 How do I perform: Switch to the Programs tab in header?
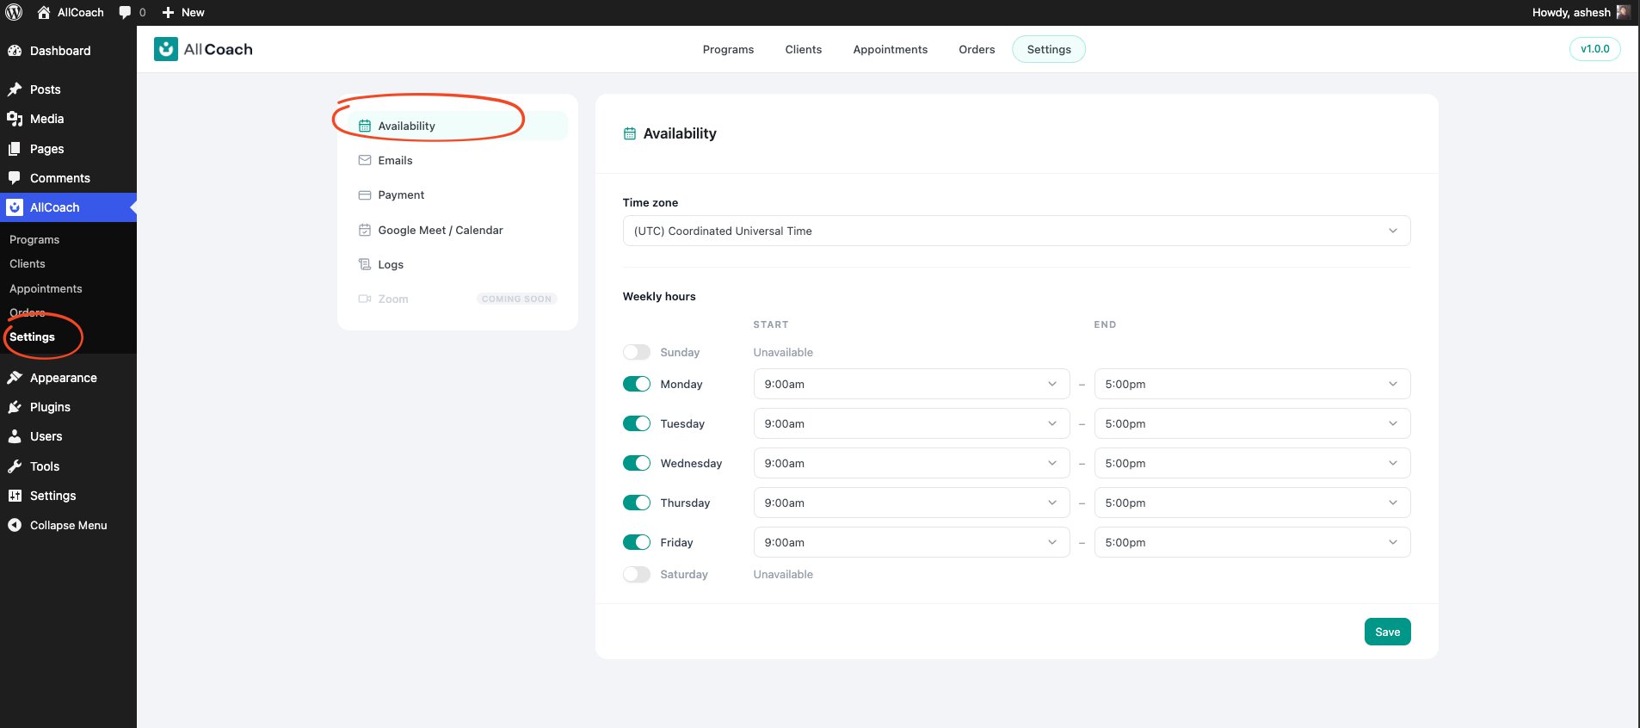[728, 49]
